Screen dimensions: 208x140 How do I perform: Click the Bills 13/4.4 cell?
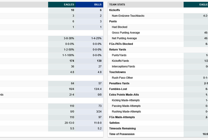point(97,89)
